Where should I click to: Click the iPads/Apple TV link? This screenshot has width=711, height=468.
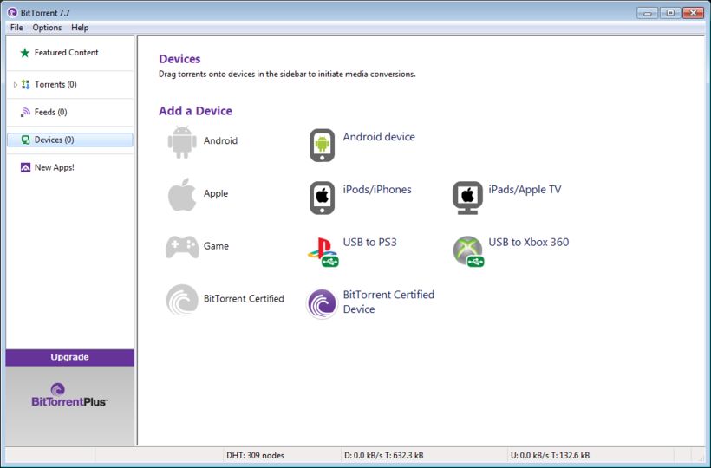[525, 190]
